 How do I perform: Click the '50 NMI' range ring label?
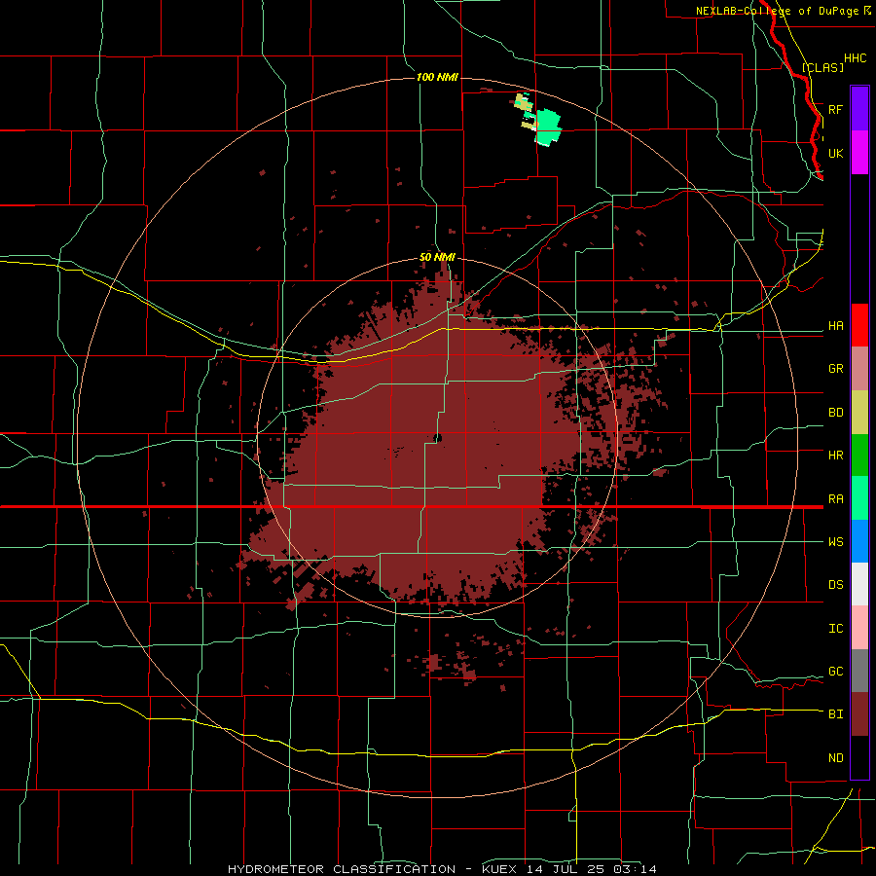(437, 258)
